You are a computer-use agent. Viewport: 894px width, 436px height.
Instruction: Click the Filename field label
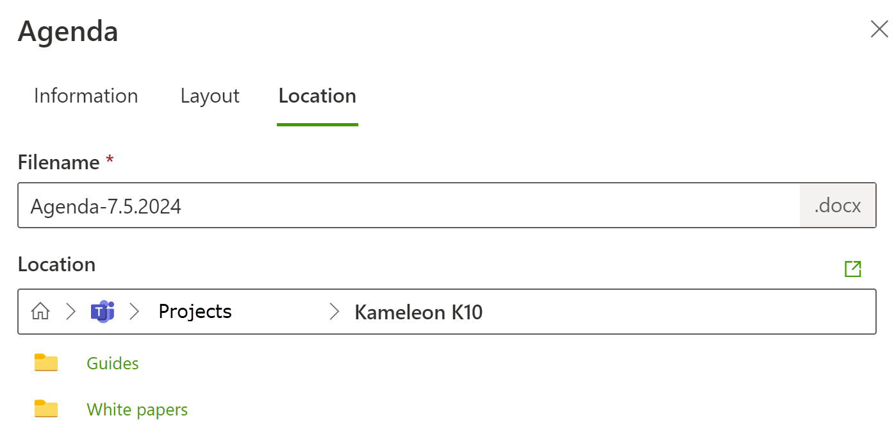(58, 163)
